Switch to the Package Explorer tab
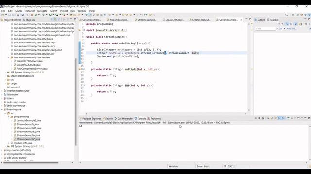Screen dimensions: 311x174 pos(90,119)
